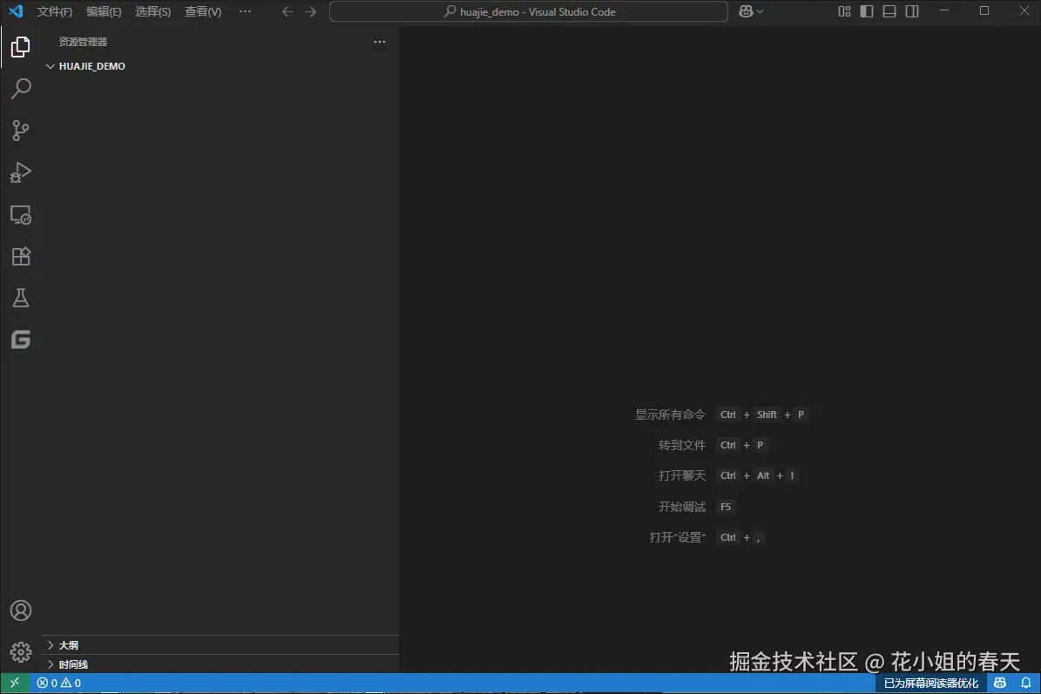Image resolution: width=1041 pixels, height=694 pixels.
Task: Click the 已为屏幕阅读器优化 status bar button
Action: (x=930, y=683)
